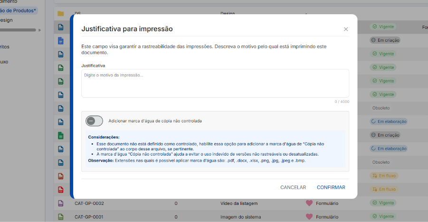Click the Vigente badge in the CAT-GP-0001 row
Viewport: 428px width, 222px height.
(x=383, y=217)
